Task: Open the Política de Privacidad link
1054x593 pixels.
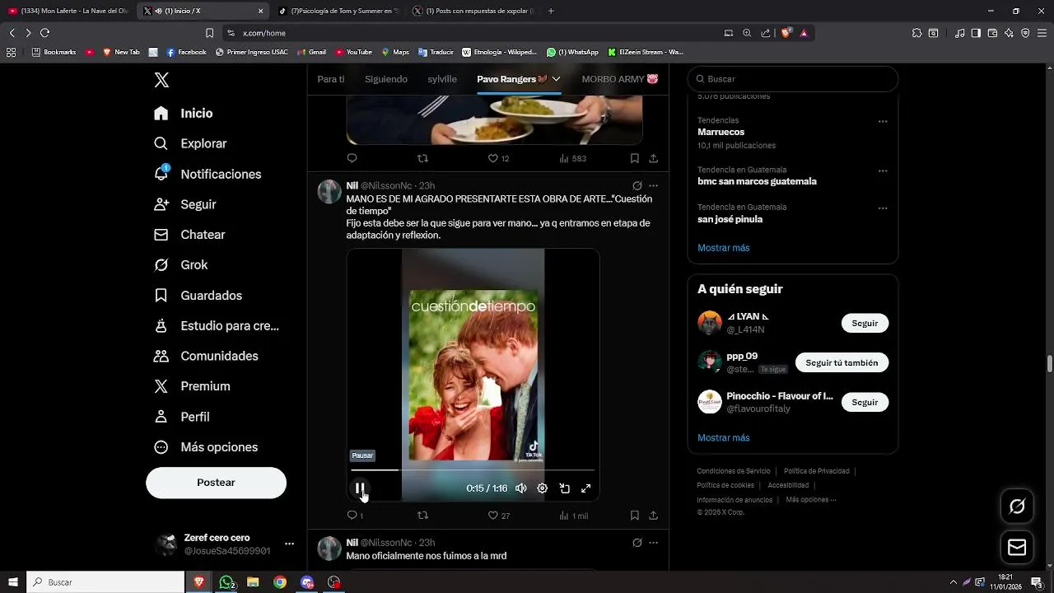Action: (x=816, y=471)
